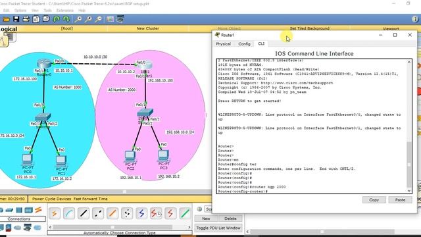
Task: Select the hubs device category icon
Action: click(x=19, y=210)
